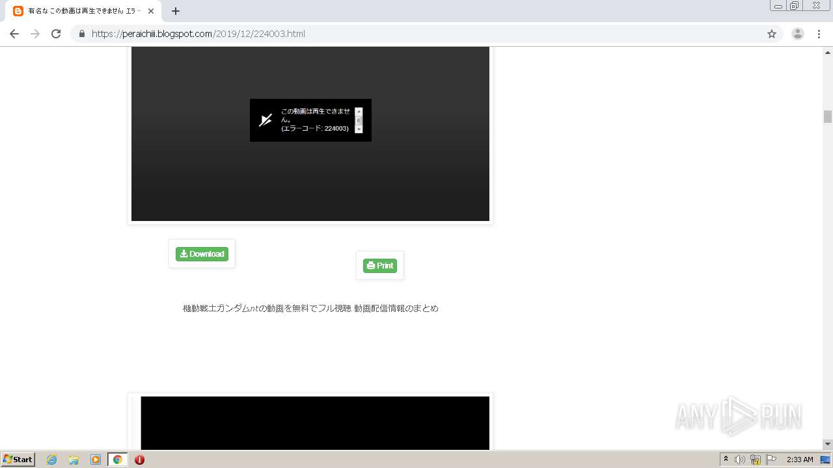Click the page vertical scrollbar thumb
This screenshot has height=468, width=833.
pyautogui.click(x=828, y=117)
